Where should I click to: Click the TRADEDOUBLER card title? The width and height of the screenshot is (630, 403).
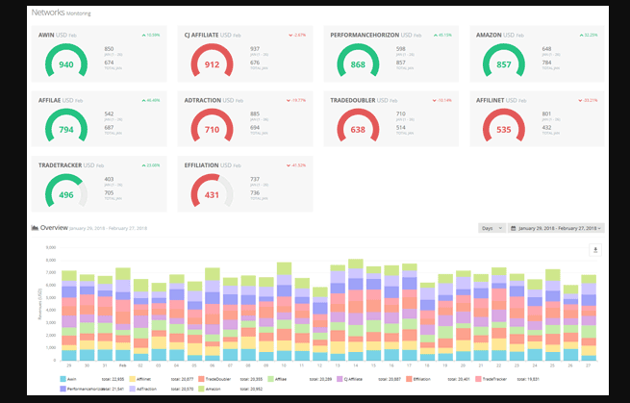coord(353,100)
